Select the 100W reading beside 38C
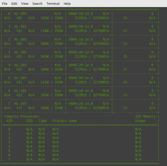The image size is (167, 166). [x=45, y=44]
